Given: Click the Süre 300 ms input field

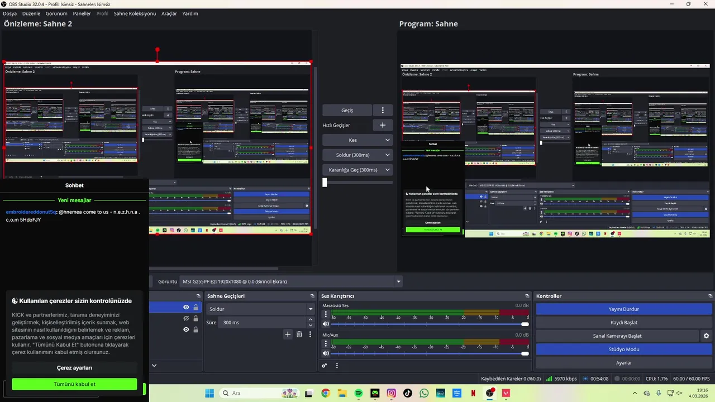Looking at the screenshot, I should (261, 323).
